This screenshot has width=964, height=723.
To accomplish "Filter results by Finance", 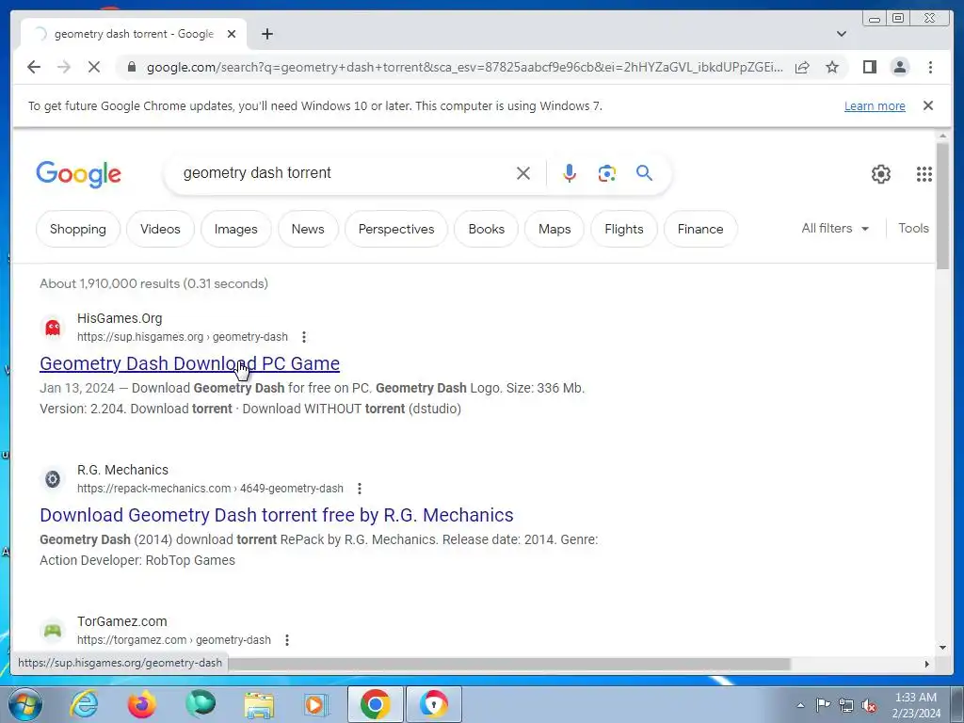I will coord(700,229).
